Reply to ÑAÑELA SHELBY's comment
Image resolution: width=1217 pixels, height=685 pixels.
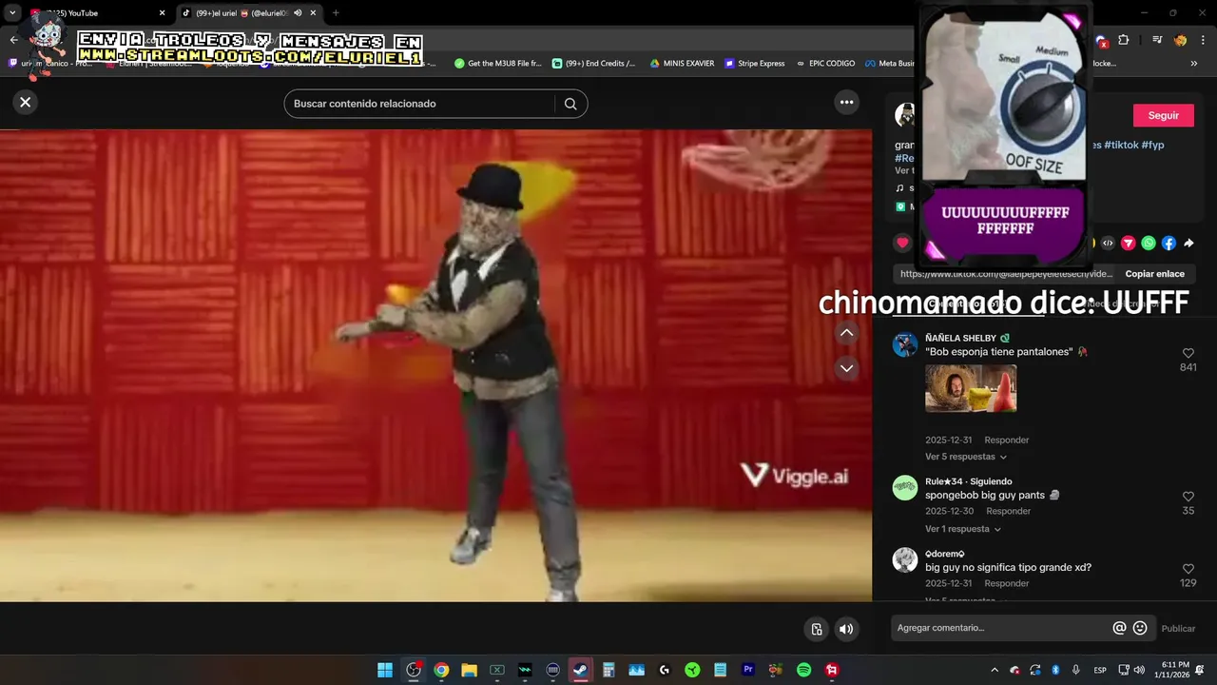[1006, 440]
